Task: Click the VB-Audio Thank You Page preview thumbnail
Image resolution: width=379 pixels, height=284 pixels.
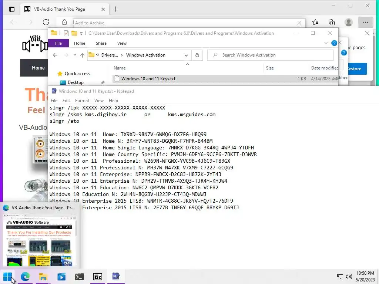Action: pos(40,240)
